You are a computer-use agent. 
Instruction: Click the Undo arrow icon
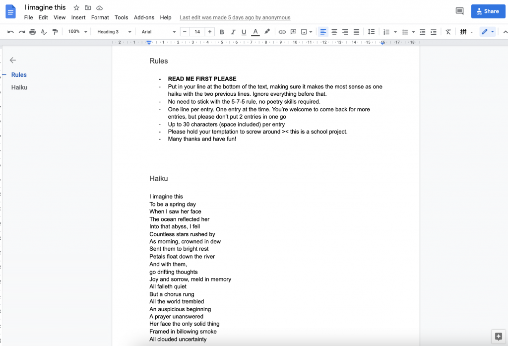[x=10, y=32]
